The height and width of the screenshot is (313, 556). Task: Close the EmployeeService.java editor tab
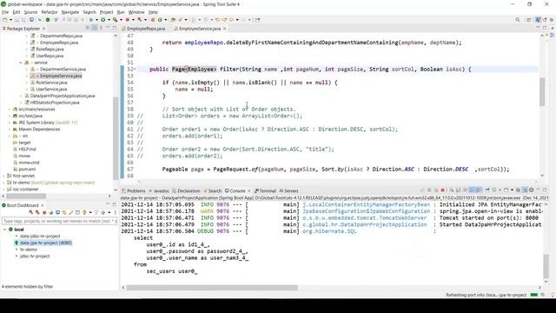point(224,29)
